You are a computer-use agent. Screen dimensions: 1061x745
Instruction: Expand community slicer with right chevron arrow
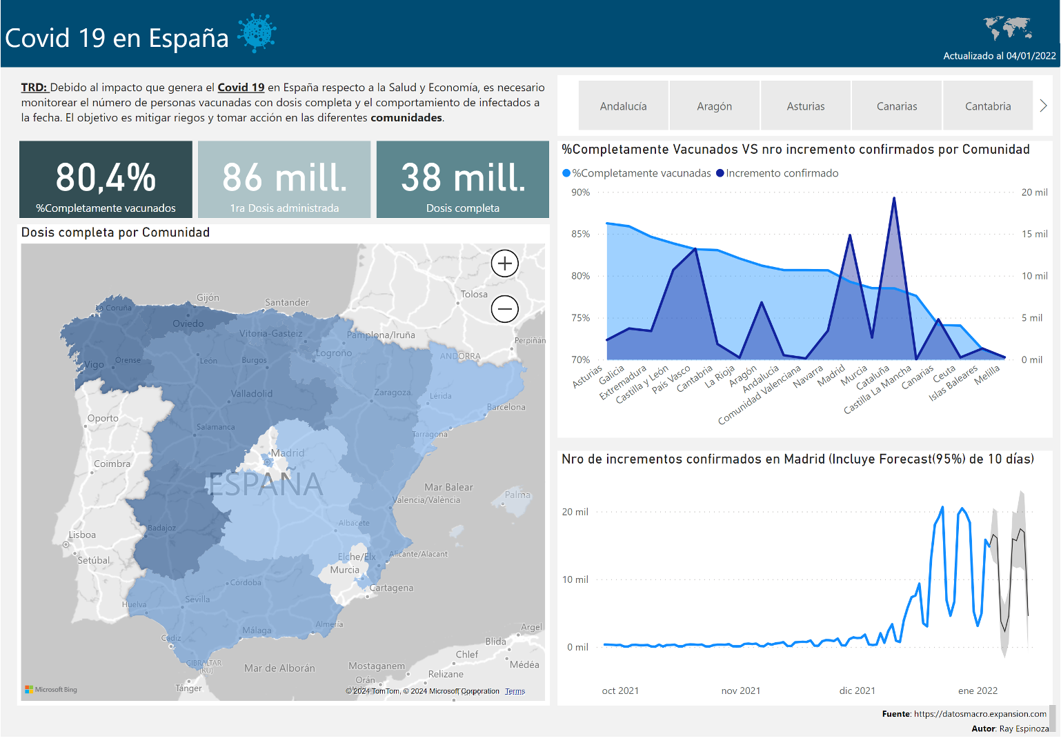[1043, 106]
